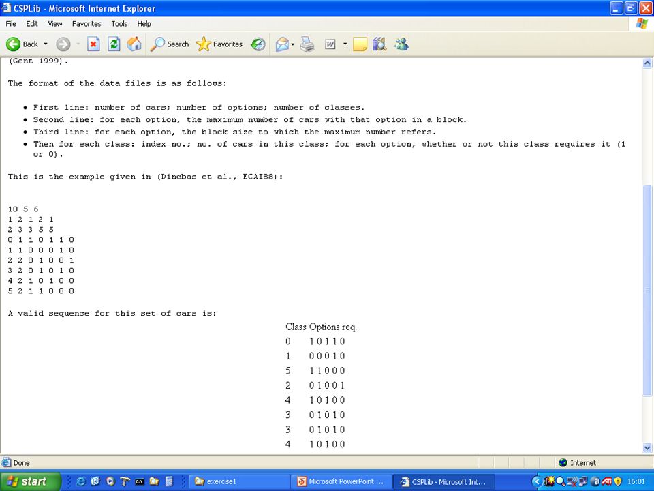Click the disconnected network tray icon
Image resolution: width=654 pixels, height=491 pixels.
click(x=572, y=481)
